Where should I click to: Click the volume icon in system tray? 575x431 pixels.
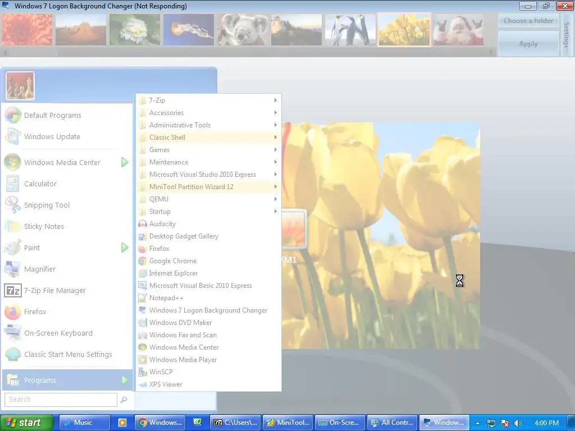[x=518, y=423]
